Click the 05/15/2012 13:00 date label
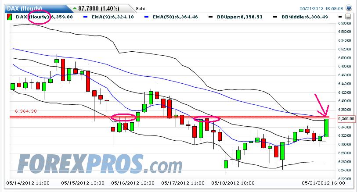The width and height of the screenshot is (357, 192). tap(83, 183)
